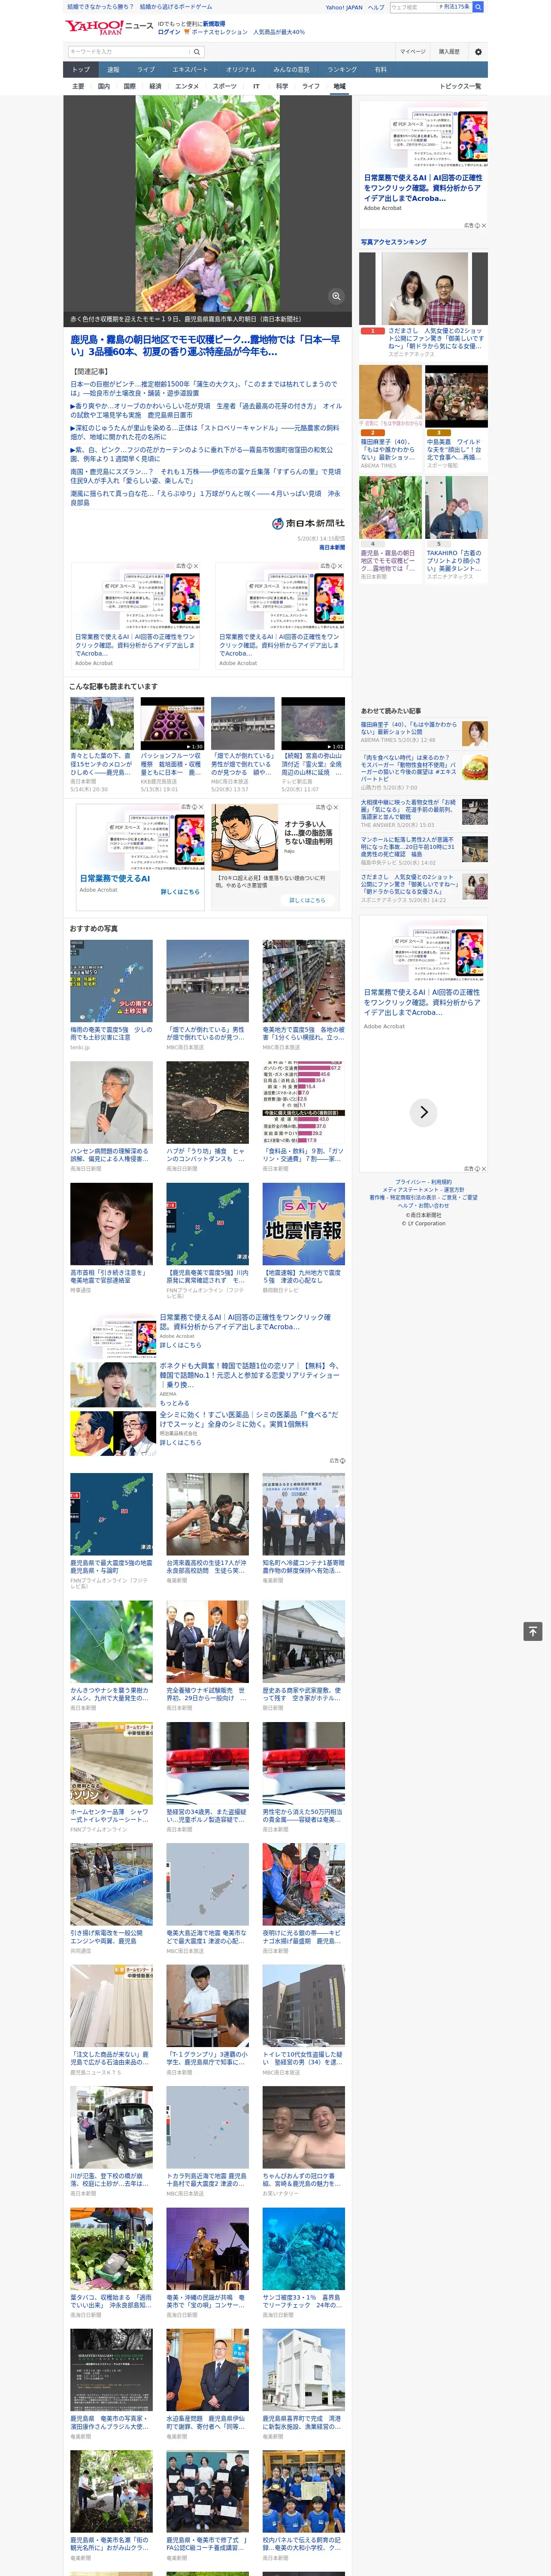551x2576 pixels.
Task: Click the Yahoo! JAPAN ニュース logo
Action: tap(110, 27)
